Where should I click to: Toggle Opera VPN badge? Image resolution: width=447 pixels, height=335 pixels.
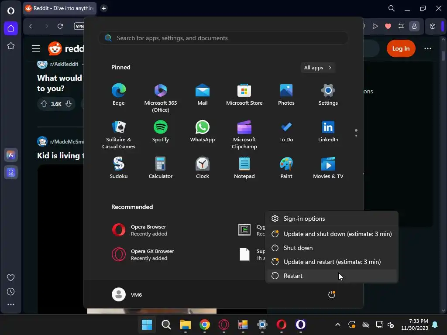(x=79, y=26)
